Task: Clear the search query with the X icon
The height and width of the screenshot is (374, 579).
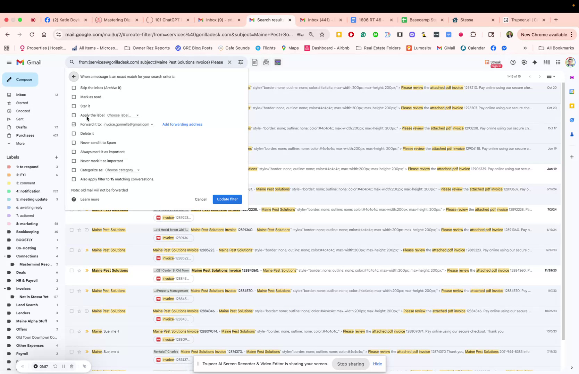Action: (x=230, y=62)
